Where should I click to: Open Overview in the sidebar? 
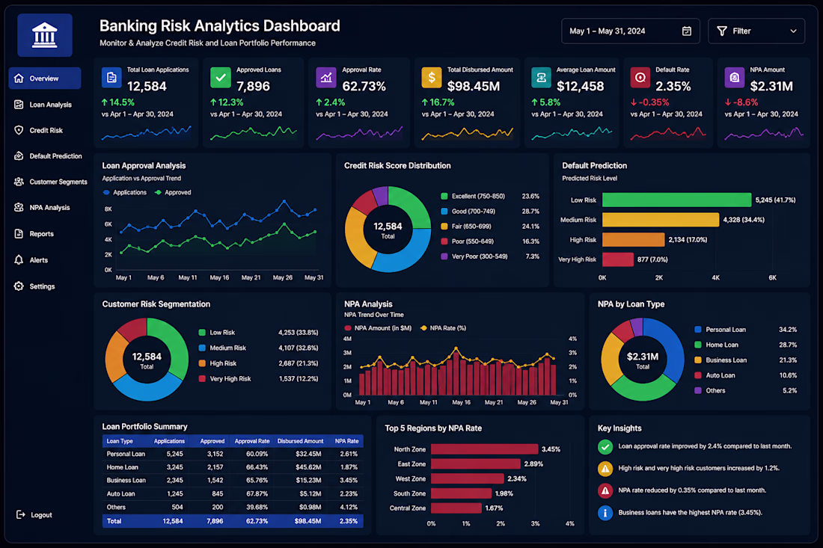(45, 78)
